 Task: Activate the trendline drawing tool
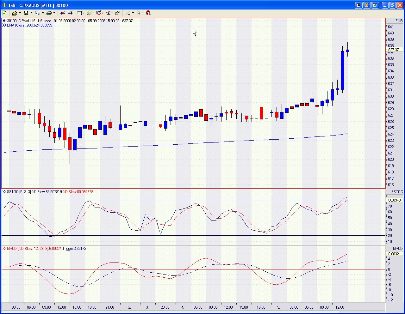(x=128, y=13)
